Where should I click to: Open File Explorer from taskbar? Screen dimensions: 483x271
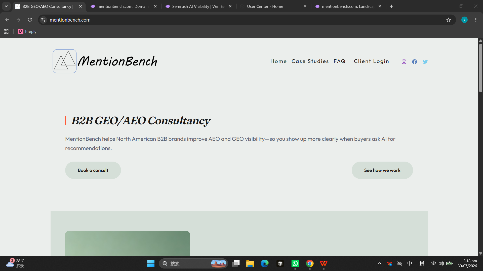coord(250,263)
